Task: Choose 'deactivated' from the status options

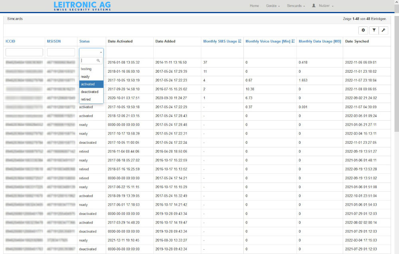Action: pos(89,91)
